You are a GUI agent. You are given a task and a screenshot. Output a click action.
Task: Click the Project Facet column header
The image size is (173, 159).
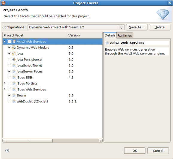point(35,35)
